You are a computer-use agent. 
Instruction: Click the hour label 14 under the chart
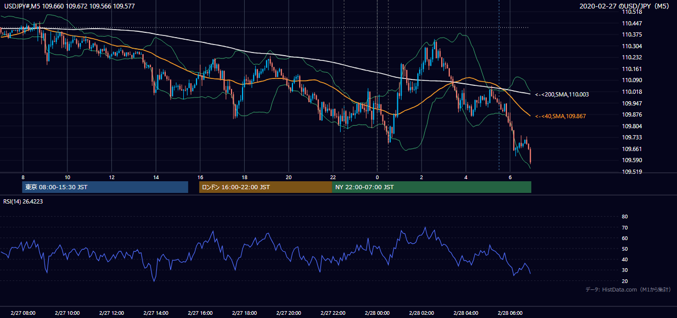[x=156, y=177]
